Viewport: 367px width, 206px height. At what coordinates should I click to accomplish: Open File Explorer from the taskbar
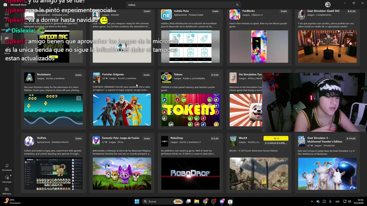click(197, 201)
